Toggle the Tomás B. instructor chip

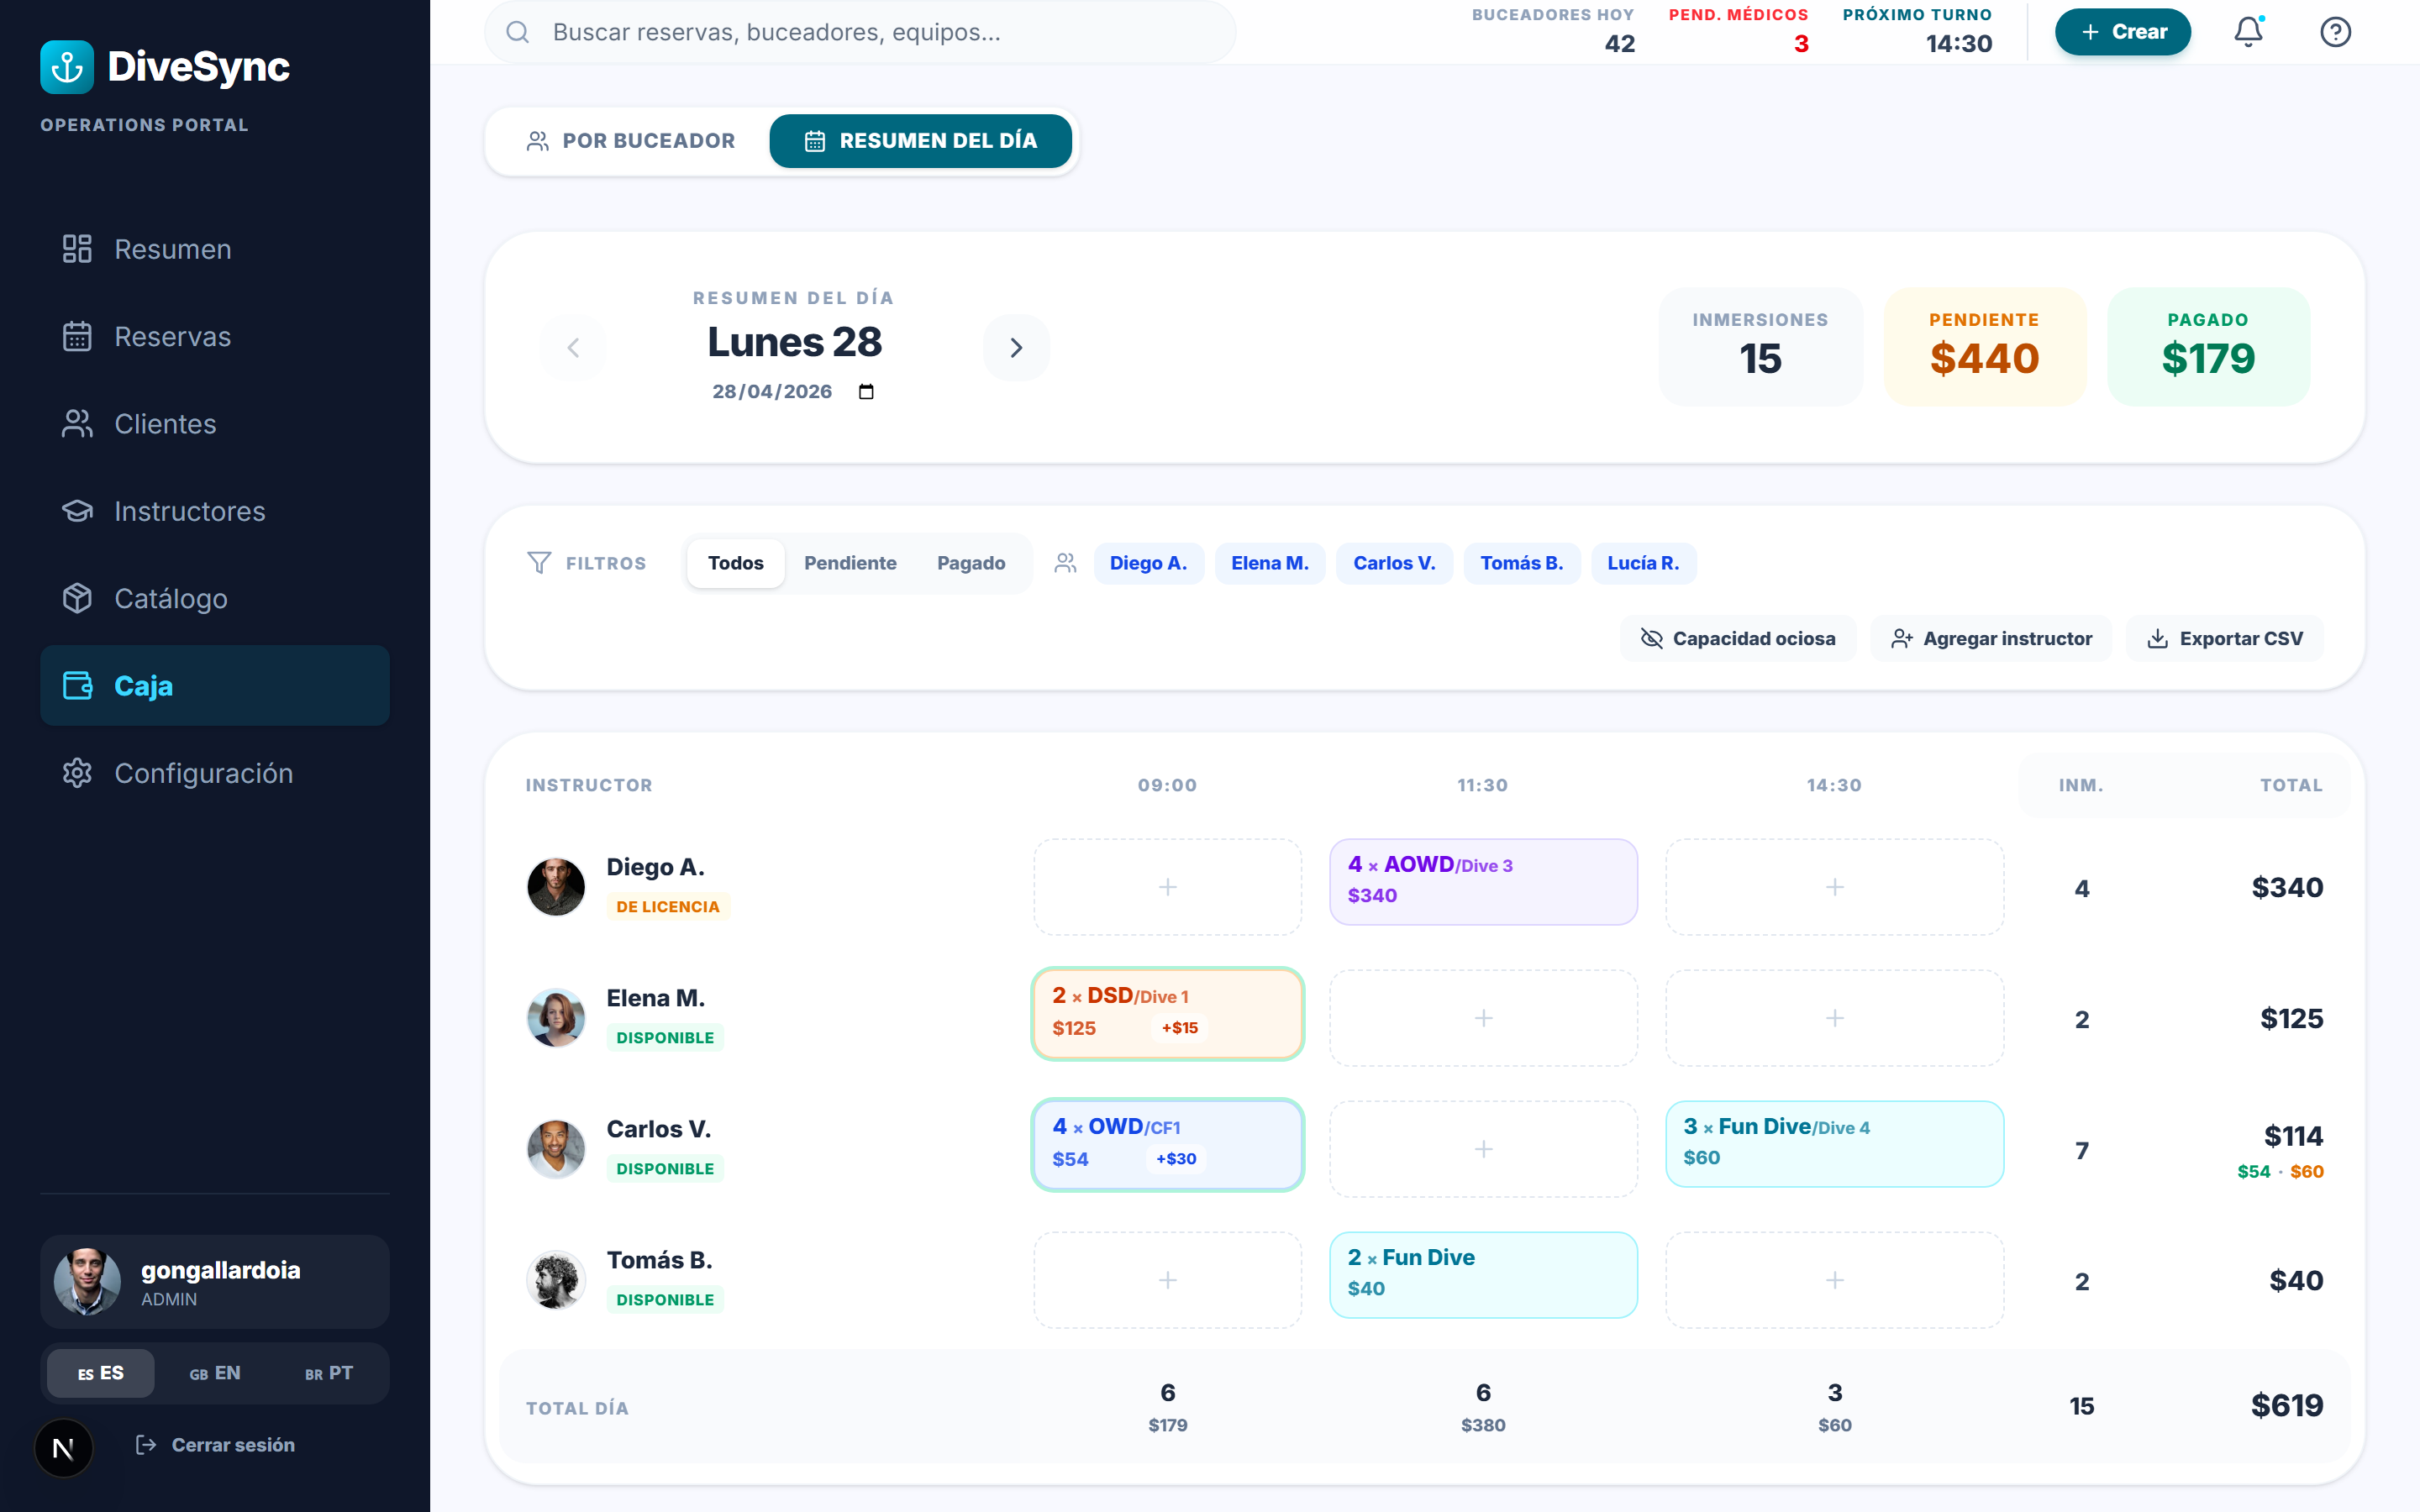coord(1521,563)
